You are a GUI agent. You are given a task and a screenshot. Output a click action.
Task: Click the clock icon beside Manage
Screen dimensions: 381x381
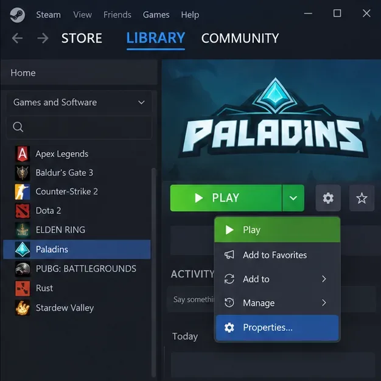[229, 302]
